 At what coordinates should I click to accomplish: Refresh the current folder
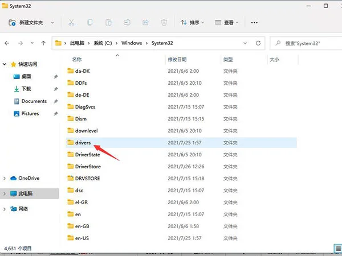[x=258, y=43]
